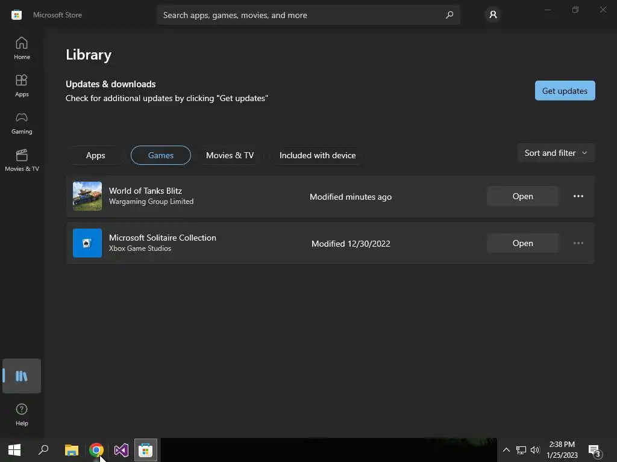Open network status tray icon
Screen dimensions: 617x462
coord(521,450)
